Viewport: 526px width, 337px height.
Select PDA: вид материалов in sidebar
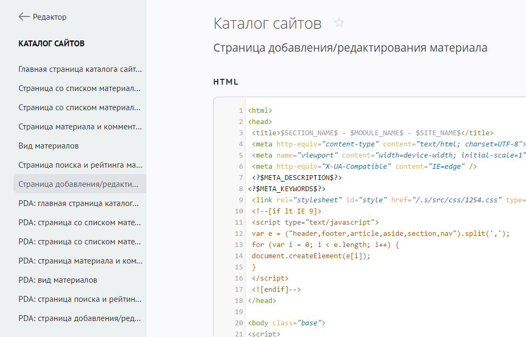coord(57,280)
